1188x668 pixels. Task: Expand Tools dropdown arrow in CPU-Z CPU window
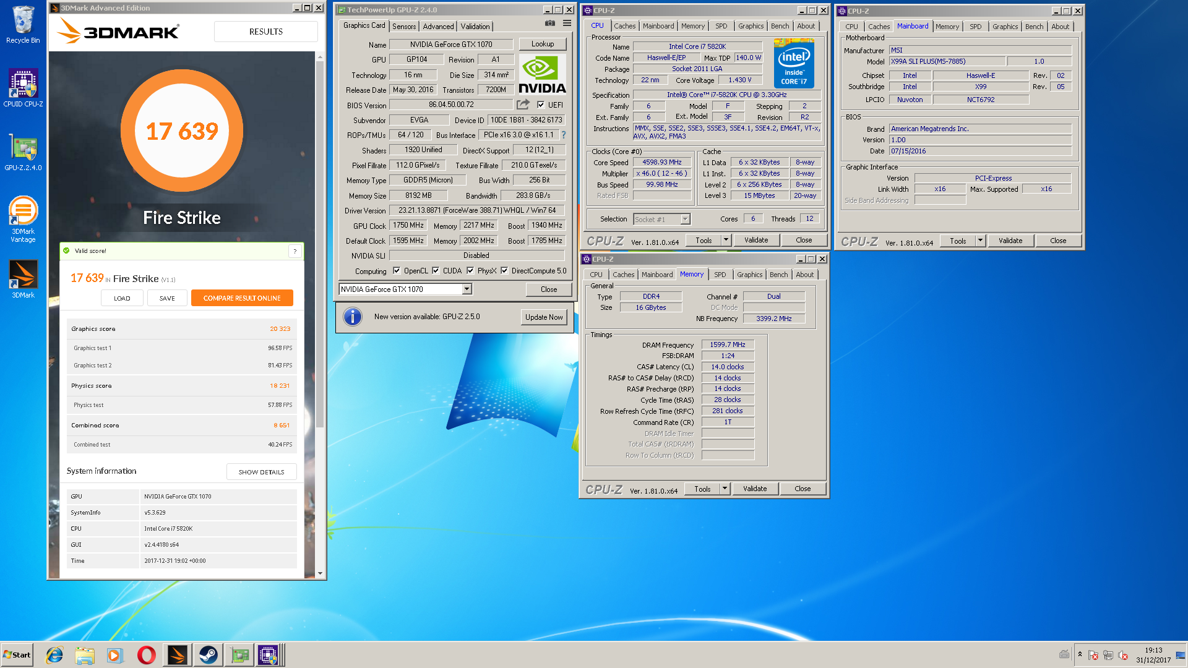pos(726,240)
